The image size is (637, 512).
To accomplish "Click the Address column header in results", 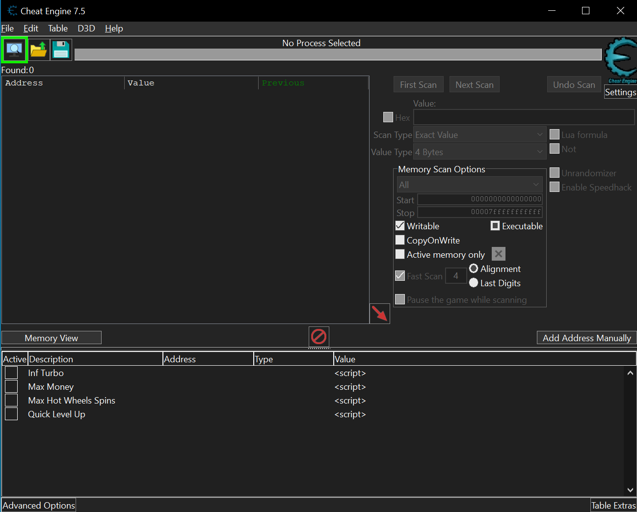I will point(63,83).
